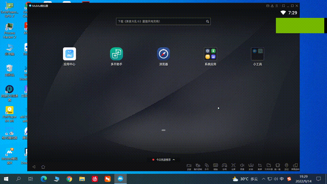The width and height of the screenshot is (327, 184).
Task: Open the taskbar clock showing 19:29
Action: pos(303,179)
